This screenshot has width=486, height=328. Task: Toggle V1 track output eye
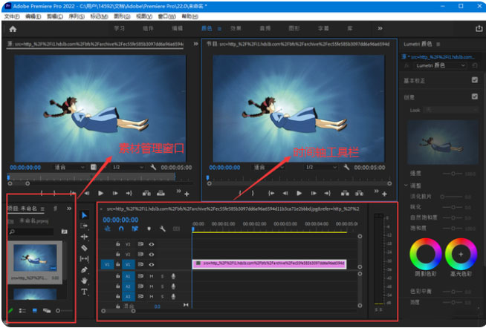(152, 265)
